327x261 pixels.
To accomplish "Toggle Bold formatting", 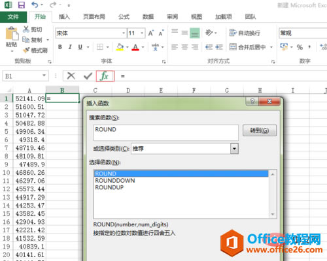I will tap(60, 47).
